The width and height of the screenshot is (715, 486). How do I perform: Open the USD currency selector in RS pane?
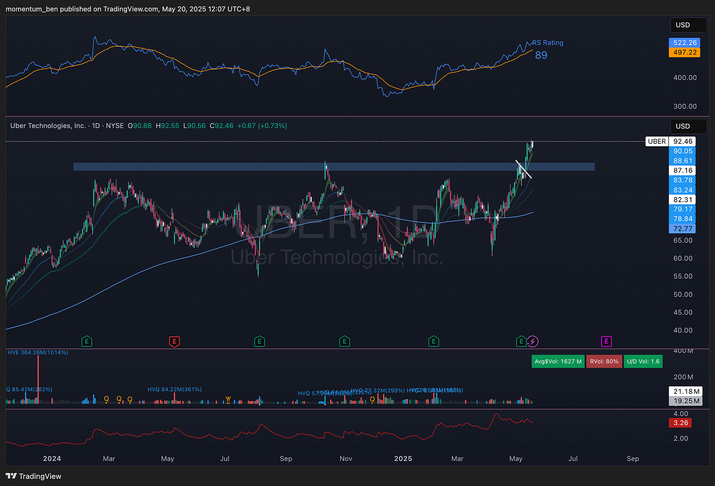click(688, 25)
